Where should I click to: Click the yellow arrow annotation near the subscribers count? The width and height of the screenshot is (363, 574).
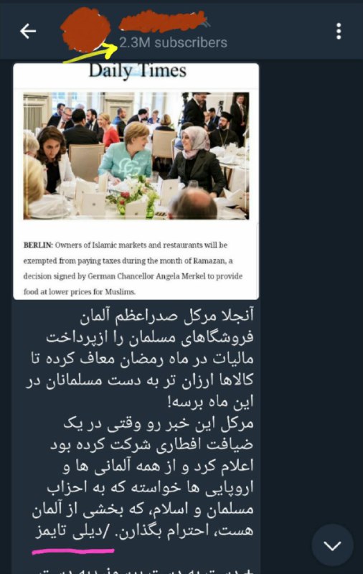click(x=90, y=53)
